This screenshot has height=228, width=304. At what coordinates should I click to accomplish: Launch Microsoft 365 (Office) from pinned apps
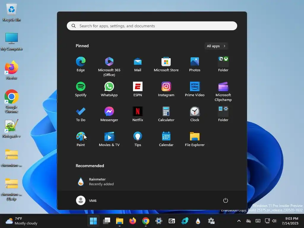(109, 66)
